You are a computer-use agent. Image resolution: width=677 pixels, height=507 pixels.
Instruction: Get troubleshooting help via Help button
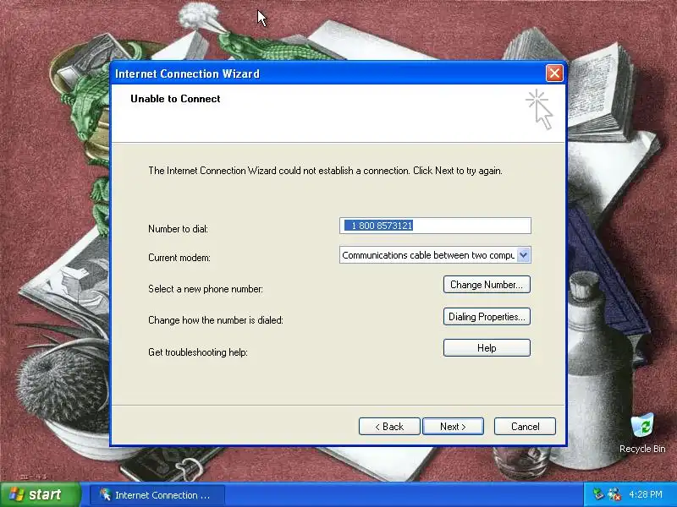[487, 348]
